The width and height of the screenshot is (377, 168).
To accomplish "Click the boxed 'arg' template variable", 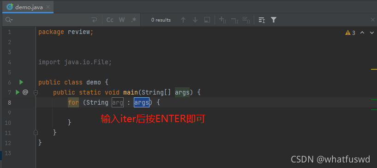I will pyautogui.click(x=118, y=103).
